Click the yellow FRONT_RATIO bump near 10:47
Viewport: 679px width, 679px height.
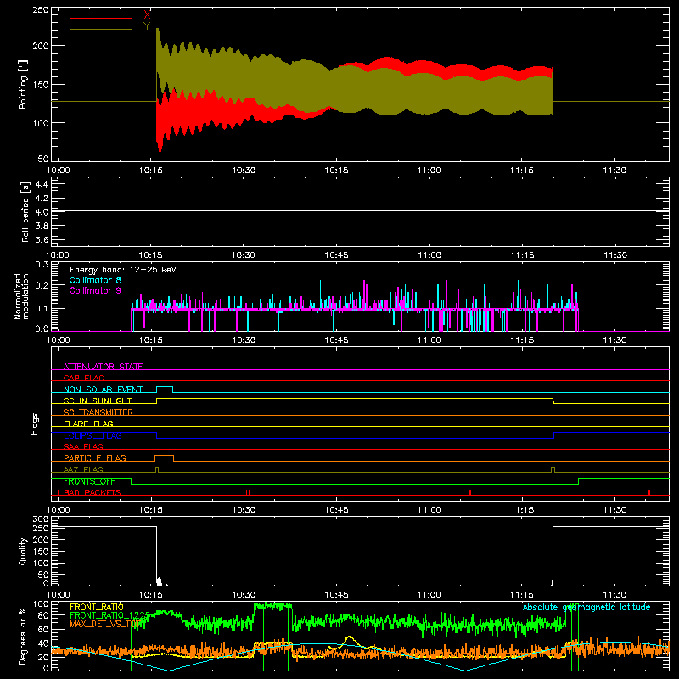coord(350,641)
